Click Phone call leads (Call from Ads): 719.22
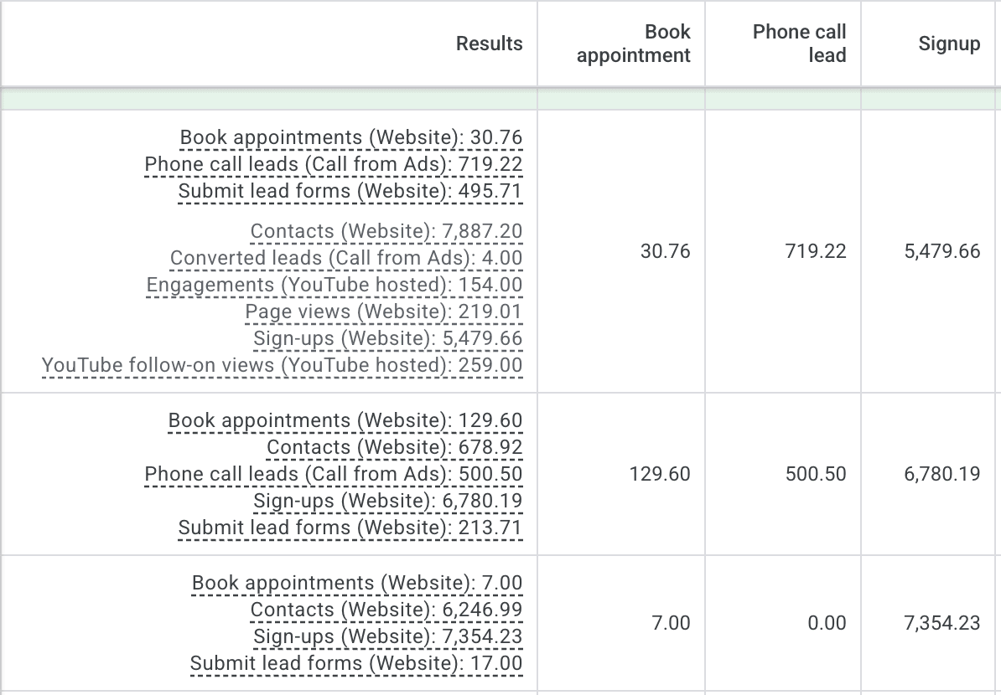Screen dimensions: 1001x695 pos(334,164)
